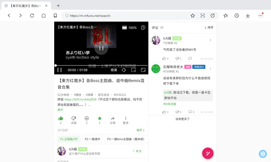This screenshot has width=271, height=162.
Task: Open Ich娘 avatar in comments
Action: click(156, 40)
